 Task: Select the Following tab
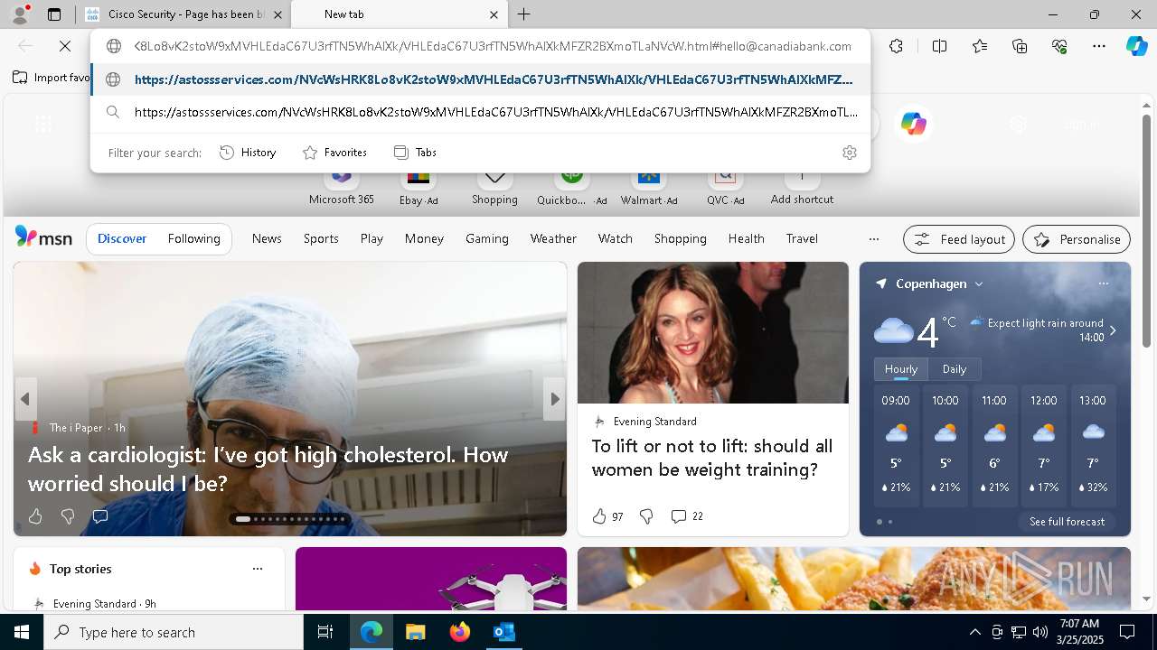tap(193, 239)
